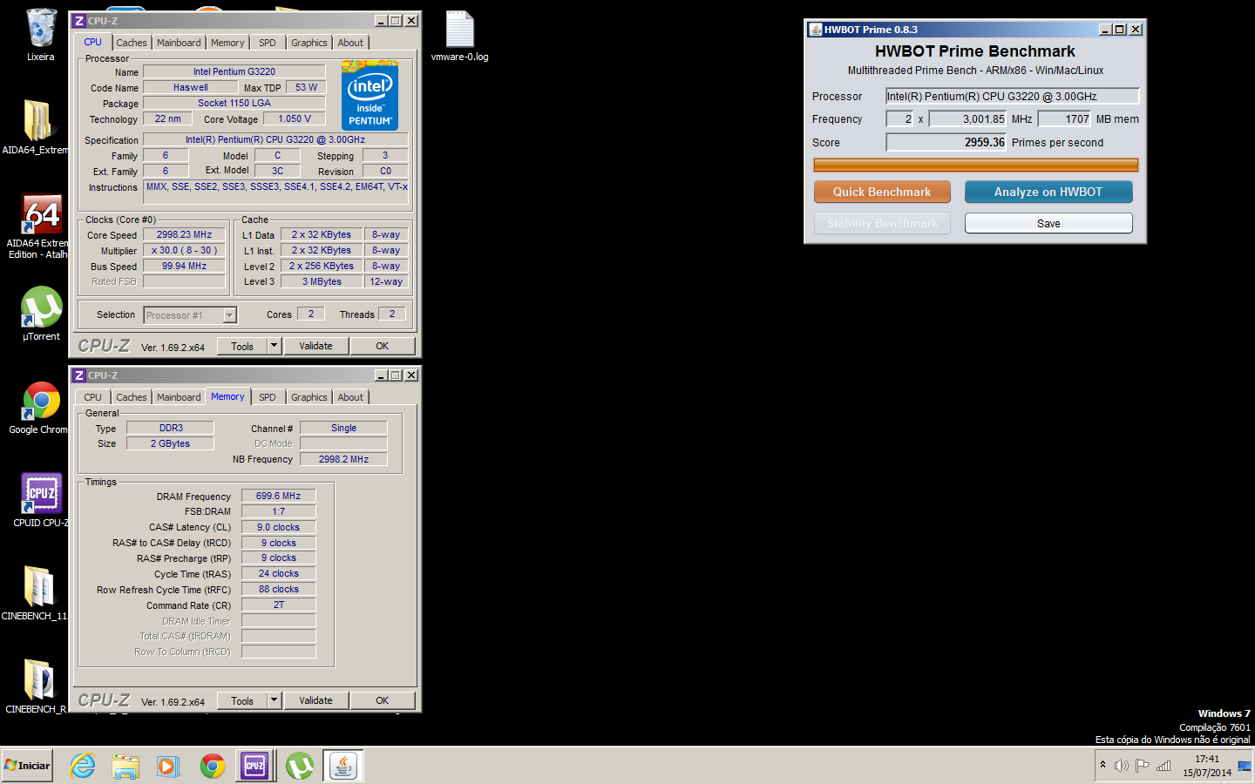Select the Level 3 cache value 3 MBytes
Image resolution: width=1255 pixels, height=784 pixels.
[x=322, y=281]
